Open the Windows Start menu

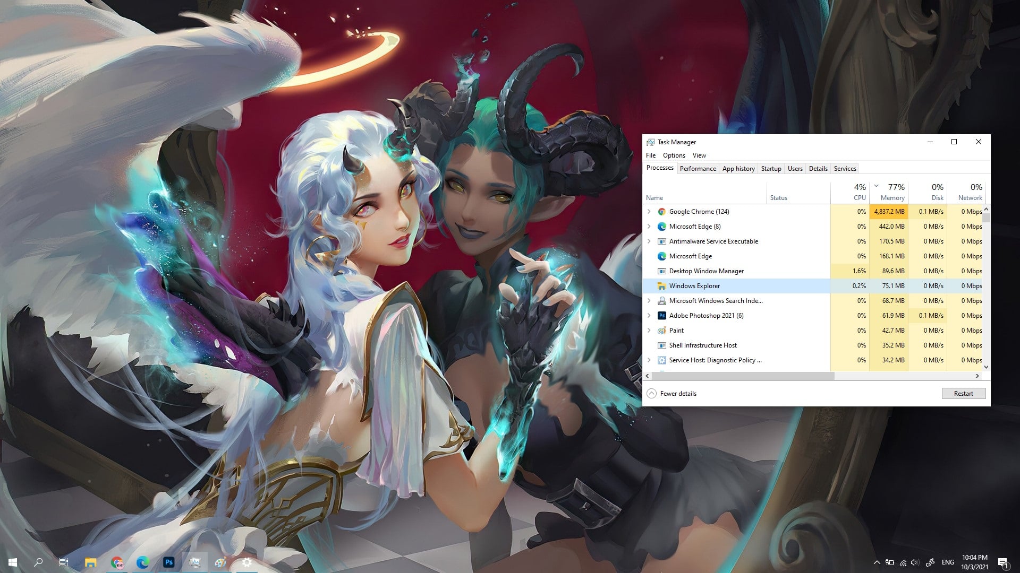pos(13,562)
